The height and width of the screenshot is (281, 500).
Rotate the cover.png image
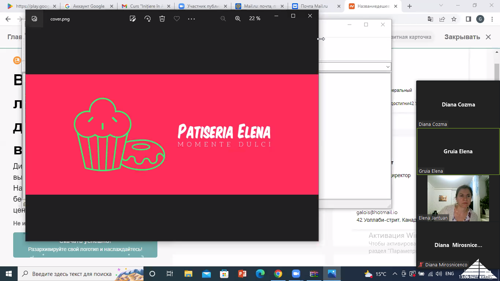coord(148,19)
